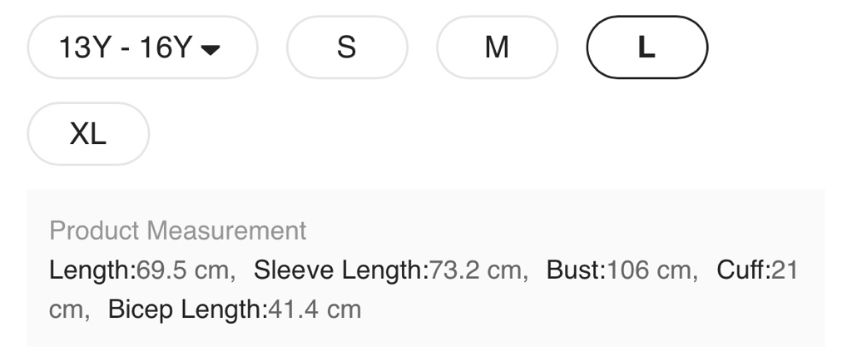
Task: Click the 41.4 cm bicep value
Action: click(313, 310)
